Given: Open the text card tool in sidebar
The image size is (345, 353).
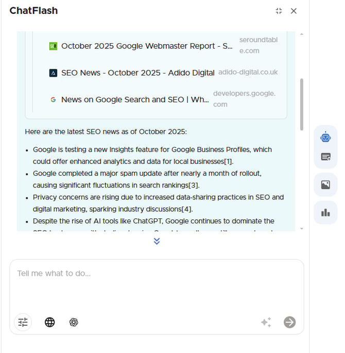Looking at the screenshot, I should pos(325,157).
